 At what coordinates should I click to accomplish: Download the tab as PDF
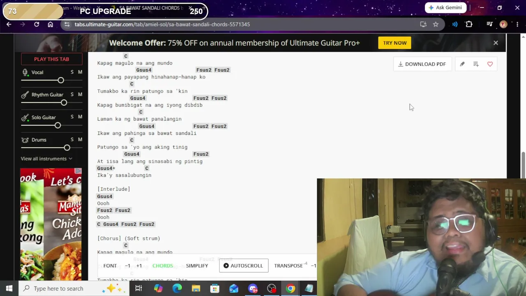pyautogui.click(x=422, y=64)
